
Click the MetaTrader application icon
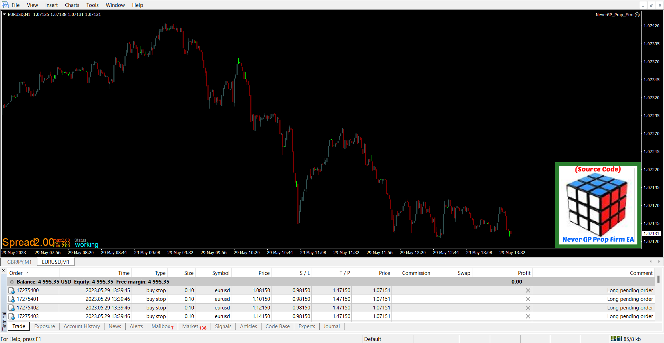[x=5, y=5]
